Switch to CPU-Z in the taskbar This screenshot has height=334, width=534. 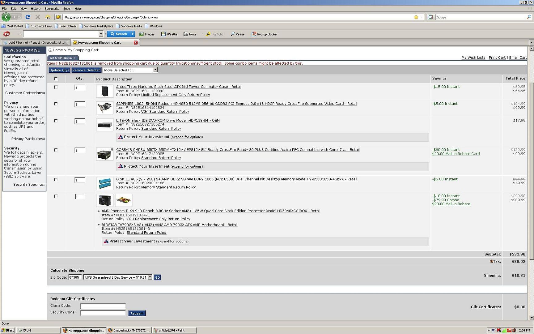point(38,330)
